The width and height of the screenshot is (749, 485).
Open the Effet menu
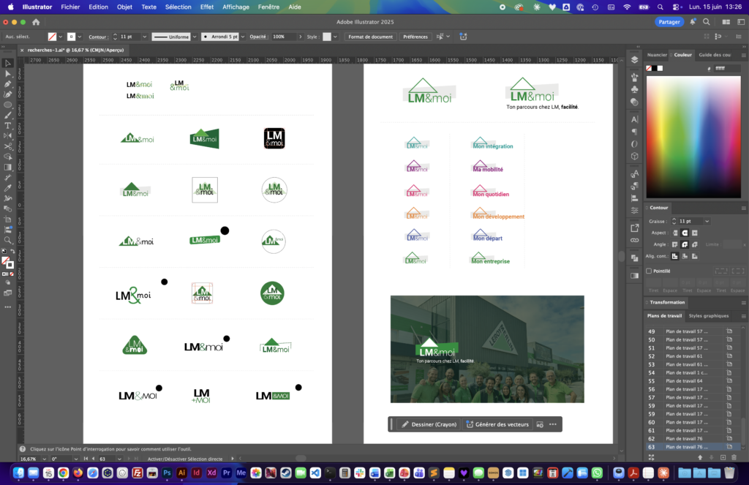tap(207, 7)
